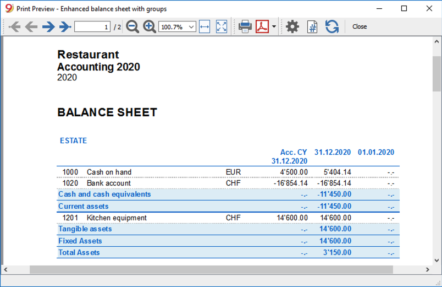The height and width of the screenshot is (287, 442).
Task: Click the 'Accounting 2020' title text
Action: pos(98,67)
